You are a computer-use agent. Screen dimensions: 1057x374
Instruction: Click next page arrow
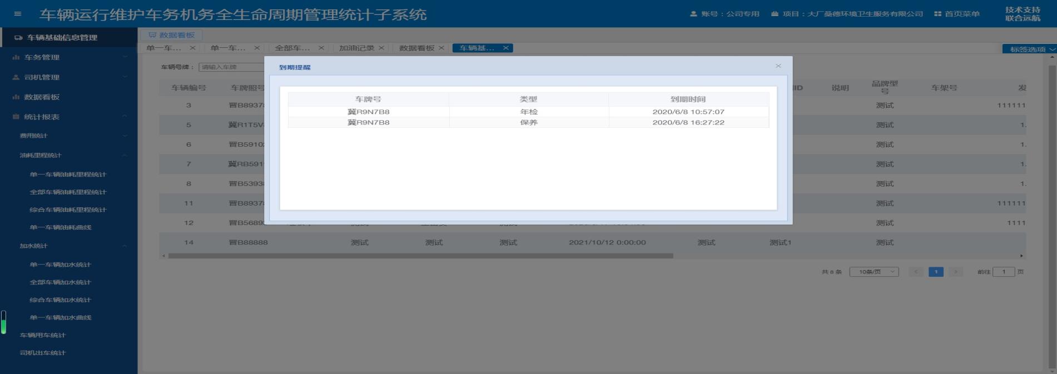pos(956,272)
